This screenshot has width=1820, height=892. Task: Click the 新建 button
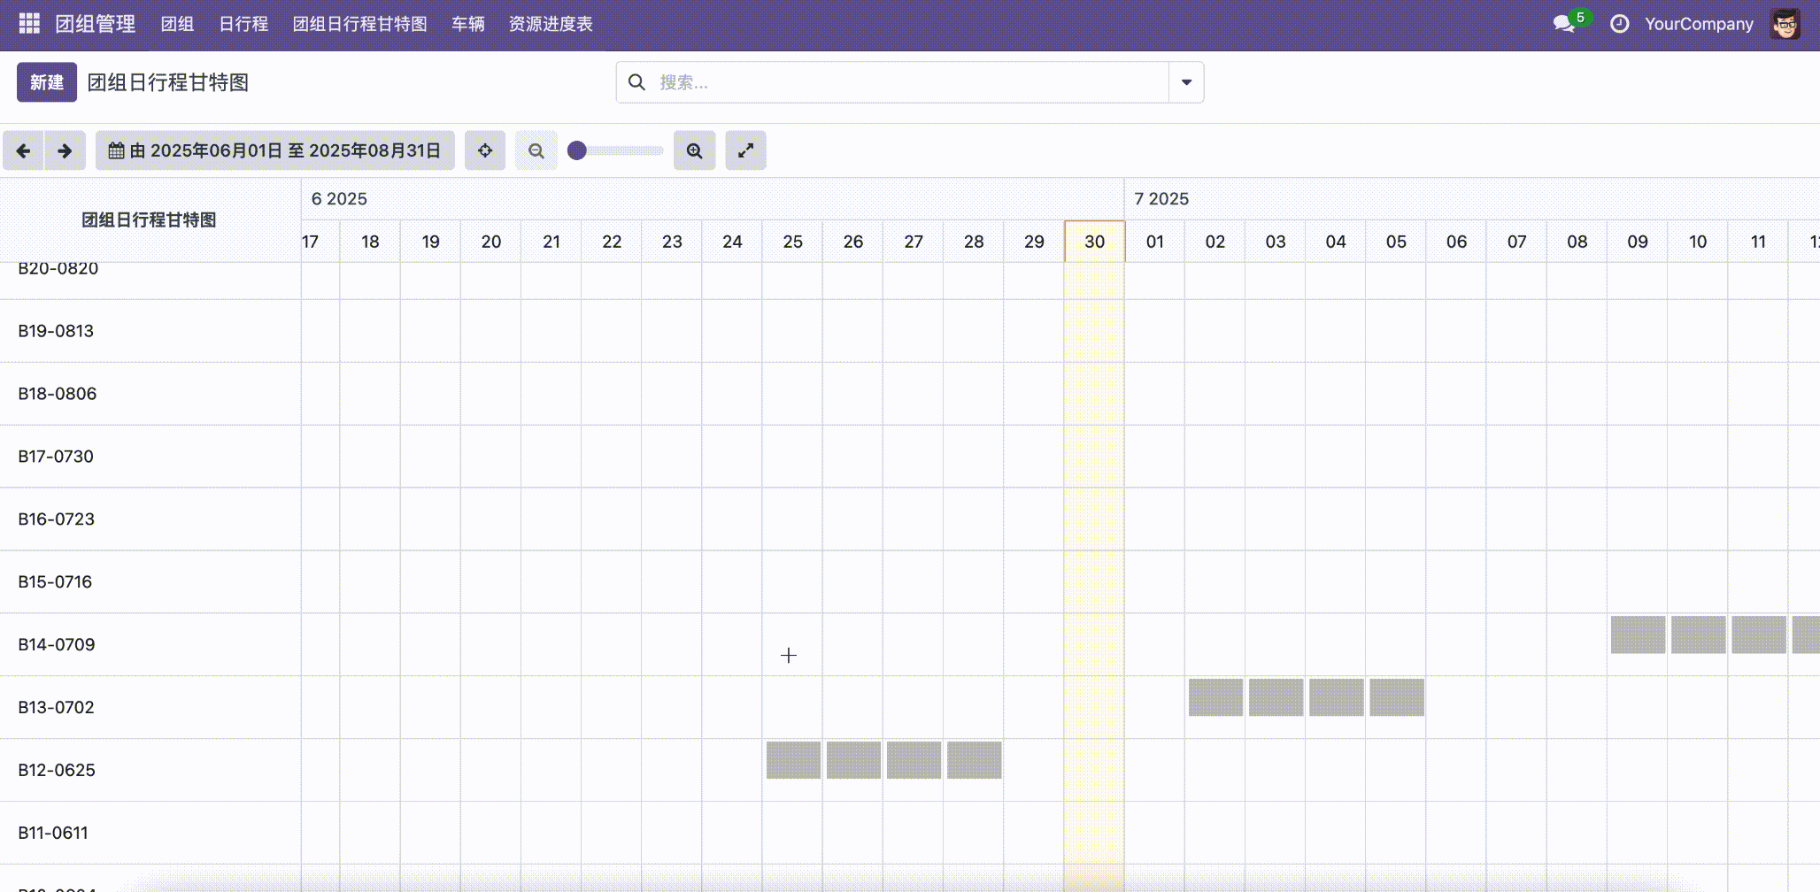47,82
